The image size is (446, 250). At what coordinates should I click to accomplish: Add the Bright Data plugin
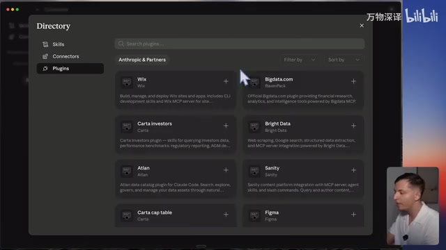(353, 126)
